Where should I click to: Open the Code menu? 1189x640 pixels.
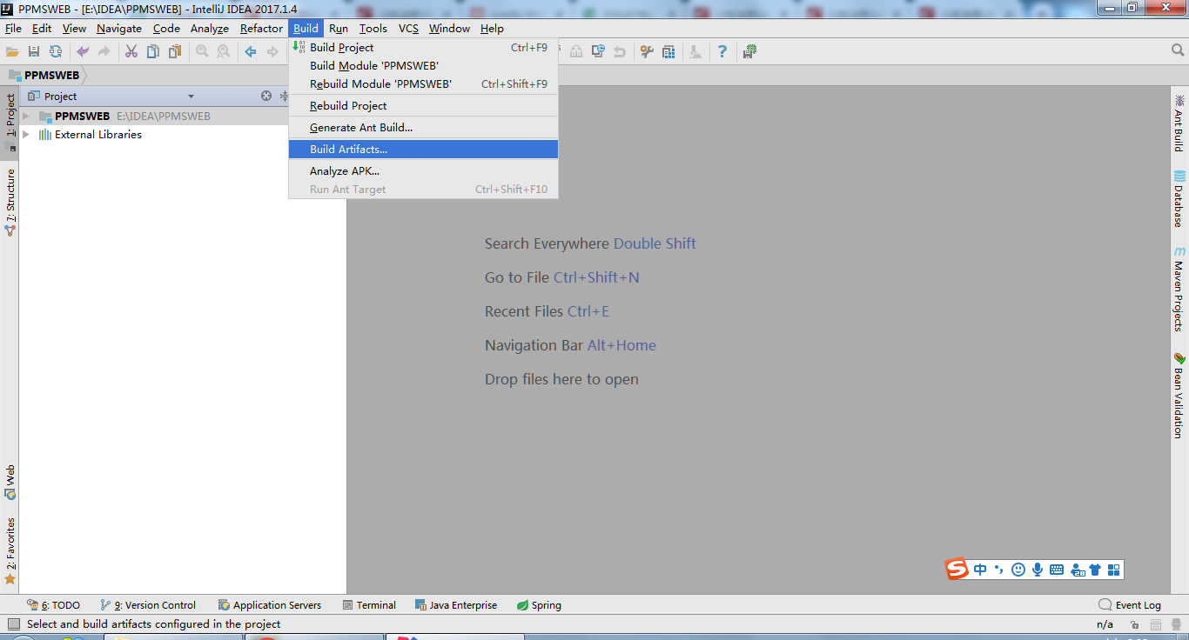point(166,29)
